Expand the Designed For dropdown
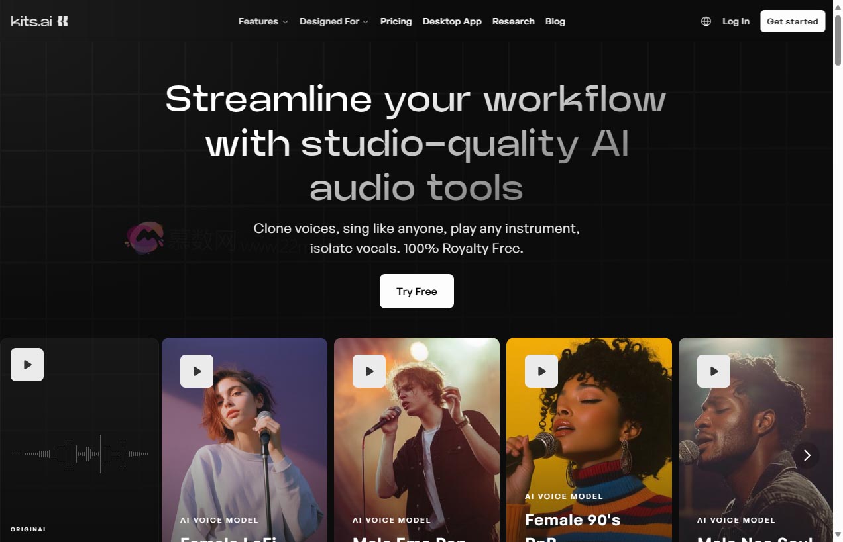This screenshot has width=843, height=542. (333, 21)
